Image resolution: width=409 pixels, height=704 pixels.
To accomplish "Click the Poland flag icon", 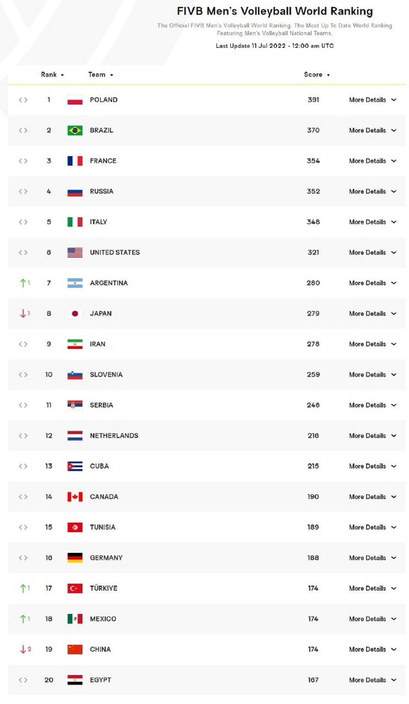I will pos(75,100).
